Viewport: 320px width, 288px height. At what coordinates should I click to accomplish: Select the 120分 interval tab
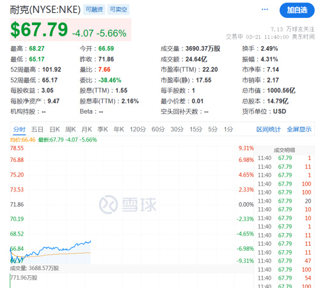138,129
